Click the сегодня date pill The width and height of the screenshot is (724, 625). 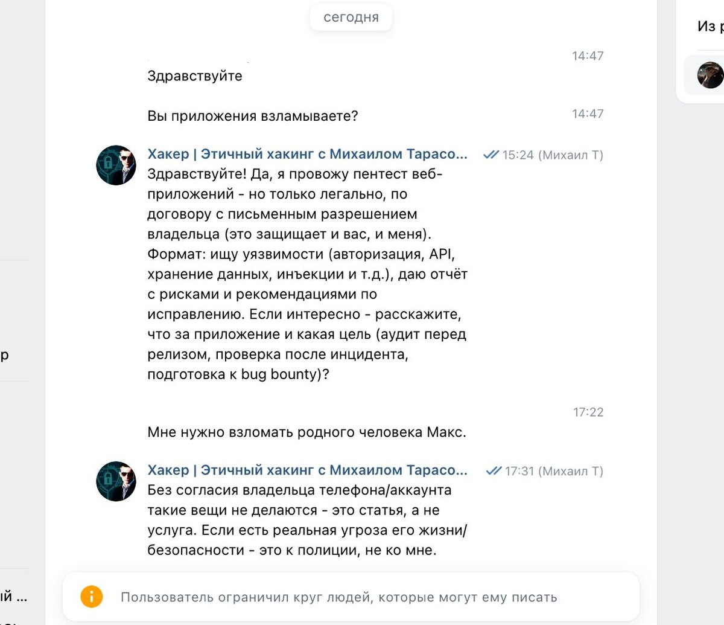(351, 18)
